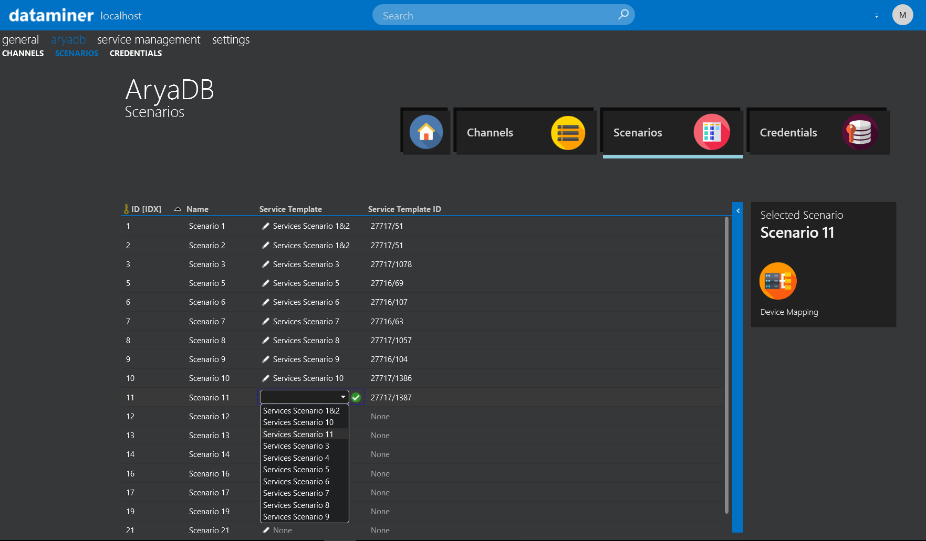The image size is (926, 541).
Task: Click the Scenarios navigation button
Action: click(672, 132)
